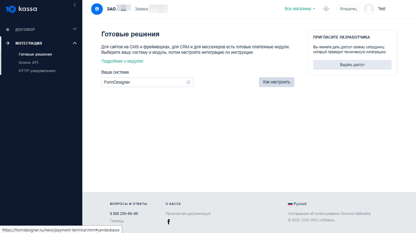Image resolution: width=416 pixels, height=233 pixels.
Task: Follow the Подробнее о модулях link
Action: pyautogui.click(x=122, y=61)
